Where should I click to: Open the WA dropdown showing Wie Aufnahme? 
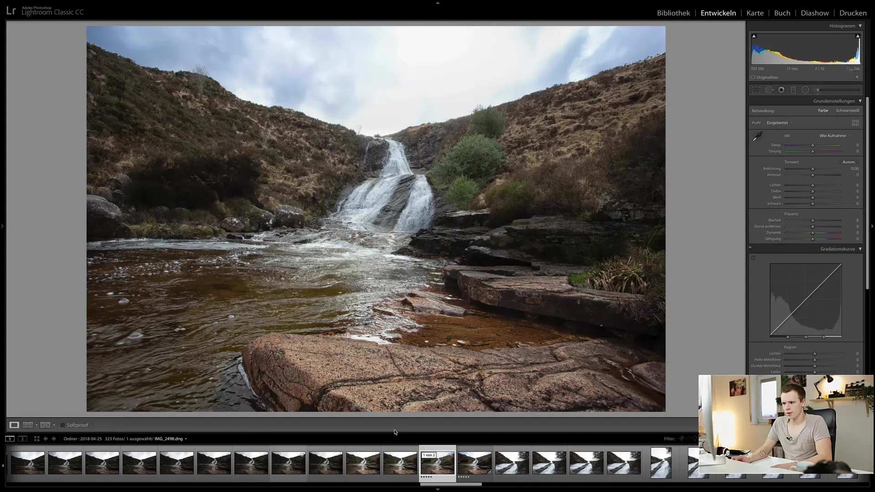pos(835,136)
